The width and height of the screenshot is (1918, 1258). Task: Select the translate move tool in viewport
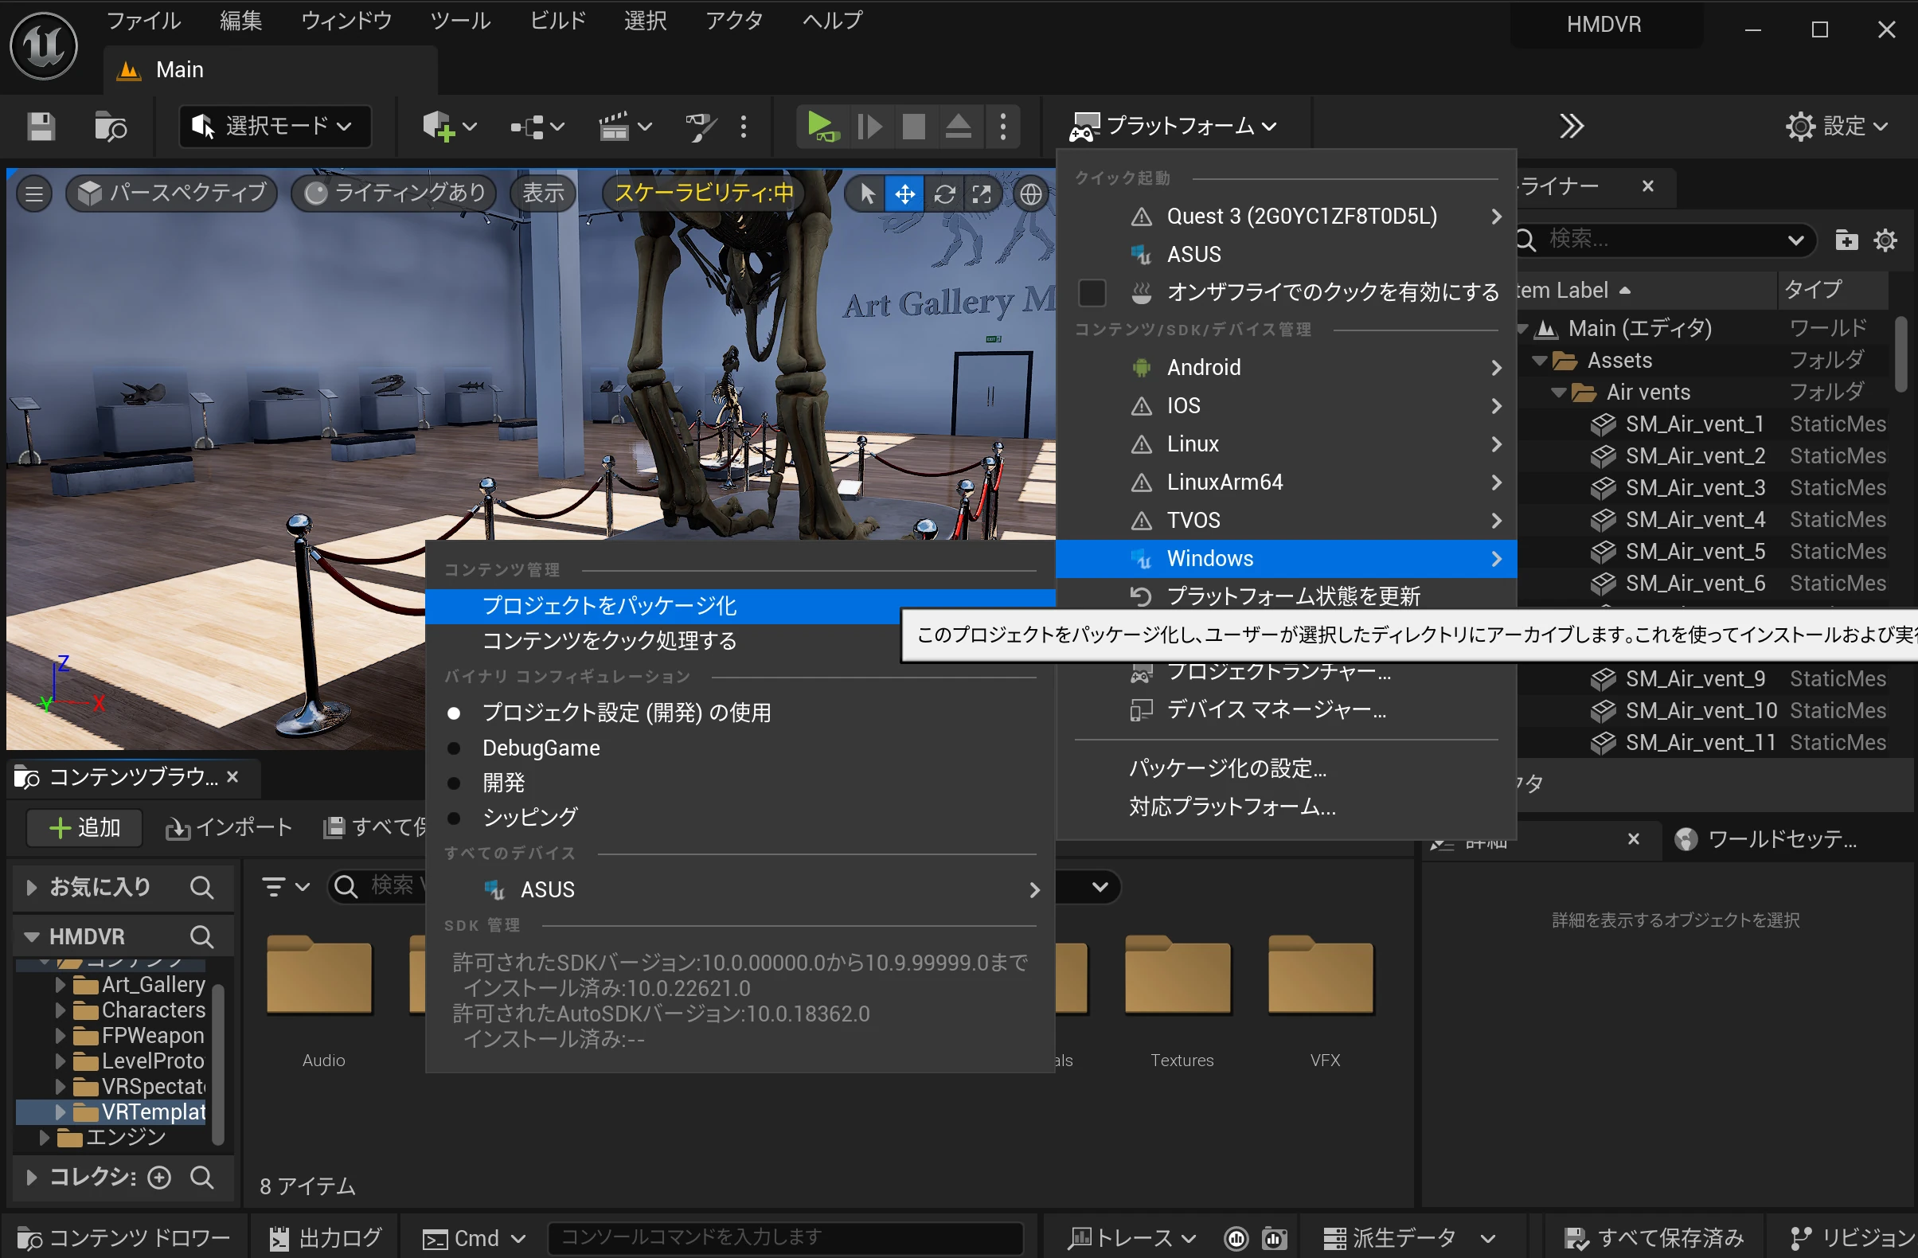(904, 194)
